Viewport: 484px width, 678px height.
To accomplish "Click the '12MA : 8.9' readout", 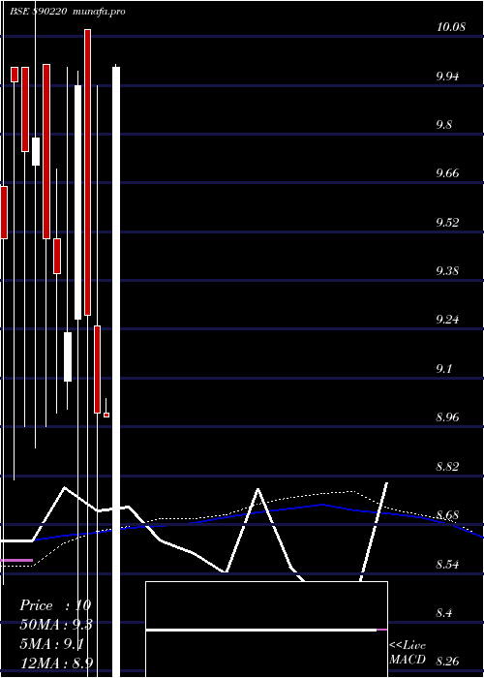I will tap(56, 663).
